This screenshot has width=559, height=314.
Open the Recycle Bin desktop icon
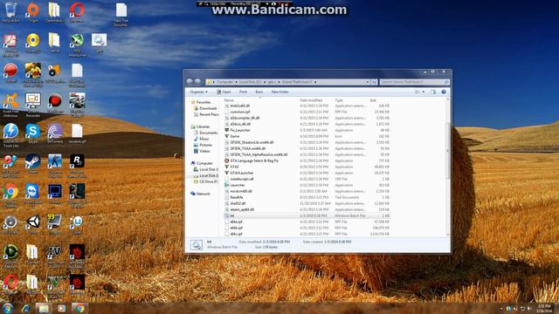tap(10, 12)
